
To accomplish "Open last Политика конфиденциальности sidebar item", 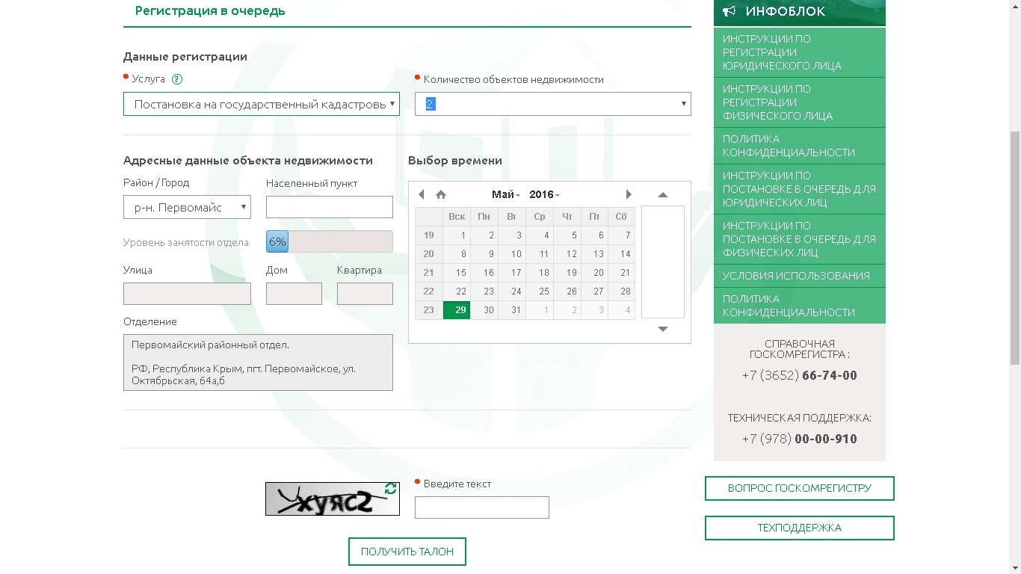I will pyautogui.click(x=800, y=306).
